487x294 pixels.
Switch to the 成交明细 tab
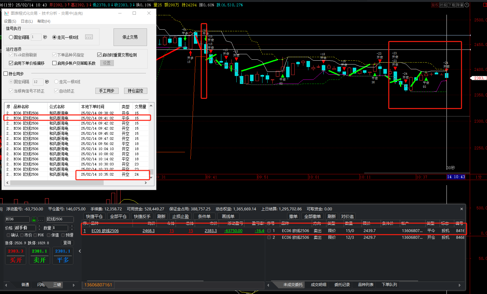318,285
